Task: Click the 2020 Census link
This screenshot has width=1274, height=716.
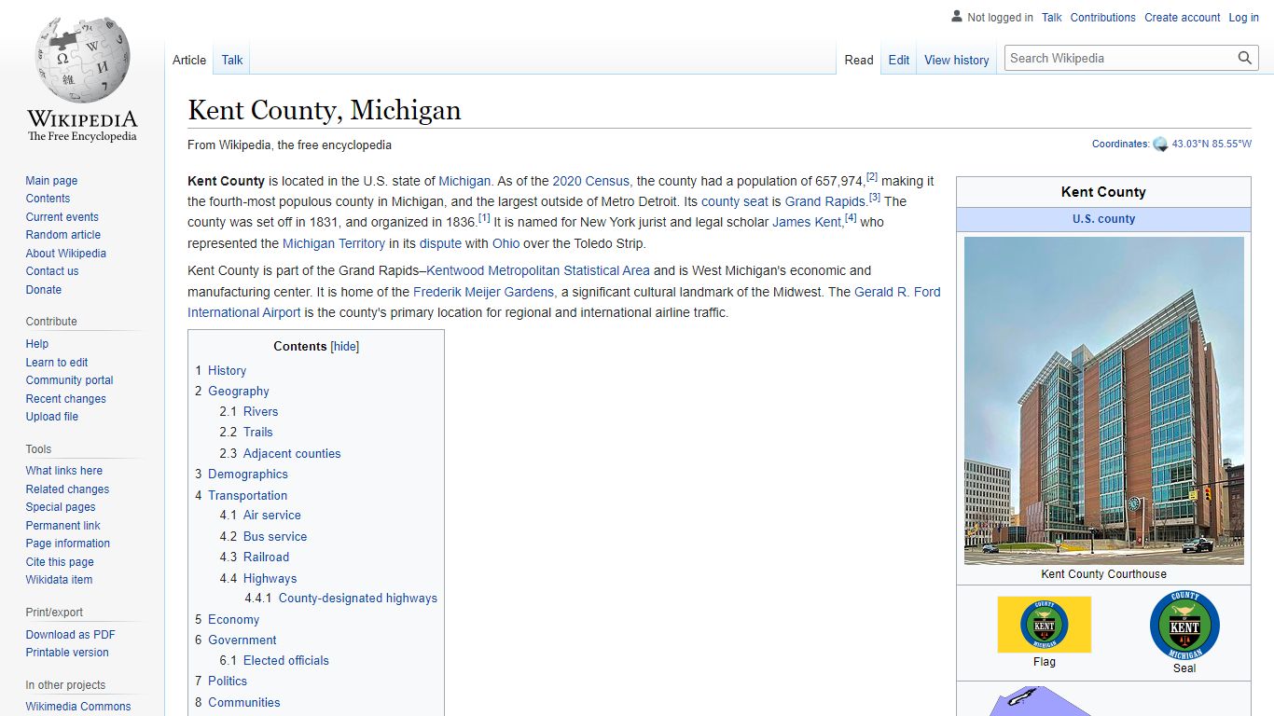Action: (x=591, y=181)
